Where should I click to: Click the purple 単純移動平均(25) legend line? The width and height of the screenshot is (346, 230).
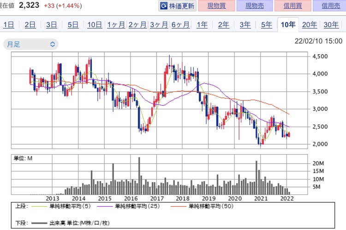click(x=105, y=207)
